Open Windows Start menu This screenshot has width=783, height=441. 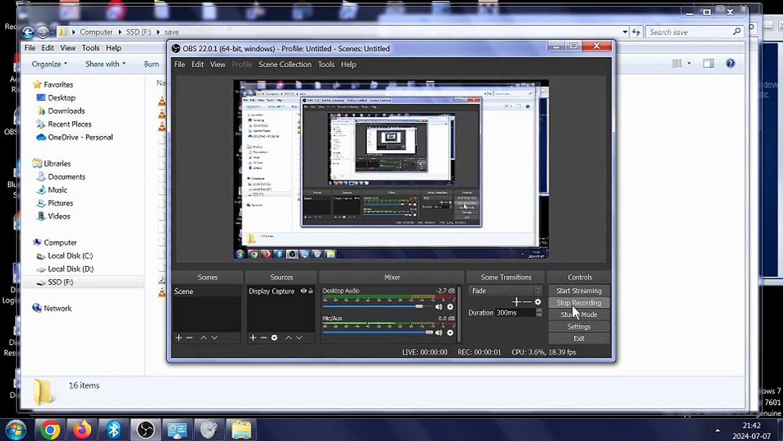coord(16,430)
